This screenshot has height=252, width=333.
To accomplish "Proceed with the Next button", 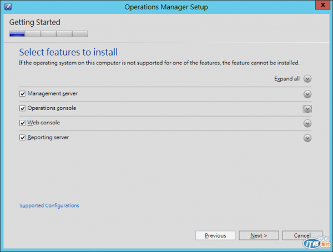I will pyautogui.click(x=259, y=235).
